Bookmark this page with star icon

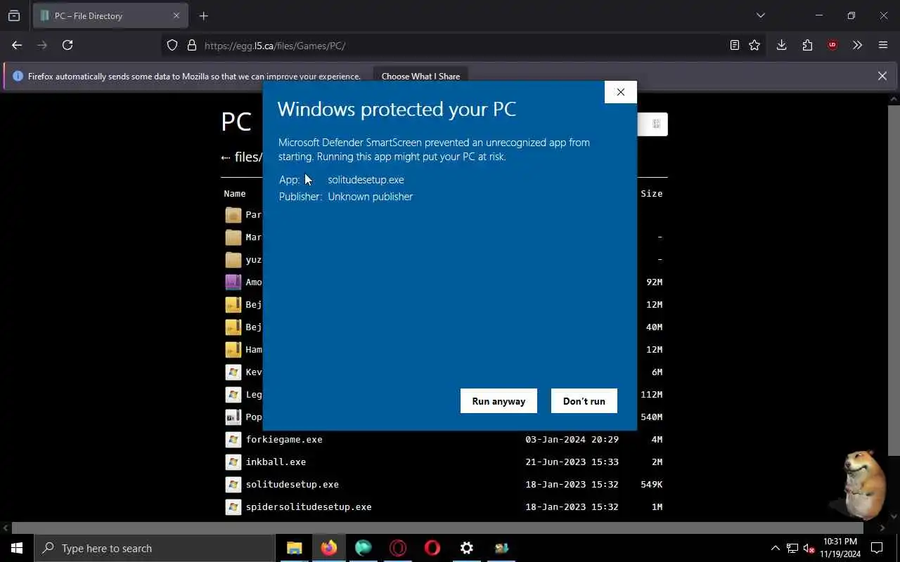coord(754,45)
